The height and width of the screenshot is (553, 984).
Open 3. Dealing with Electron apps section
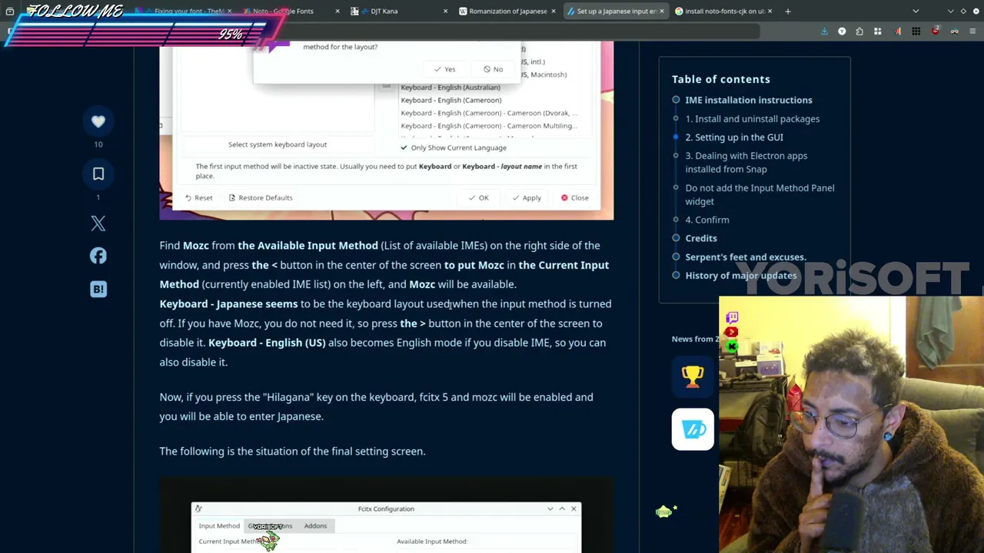(x=746, y=162)
